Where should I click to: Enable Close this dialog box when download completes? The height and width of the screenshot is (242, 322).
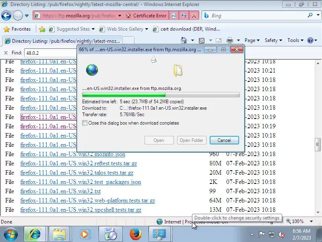85,123
